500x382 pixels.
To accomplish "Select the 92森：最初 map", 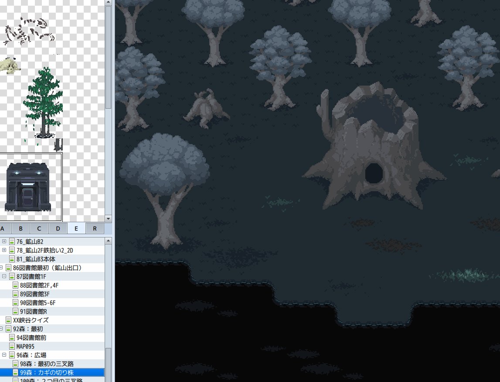I will point(28,329).
